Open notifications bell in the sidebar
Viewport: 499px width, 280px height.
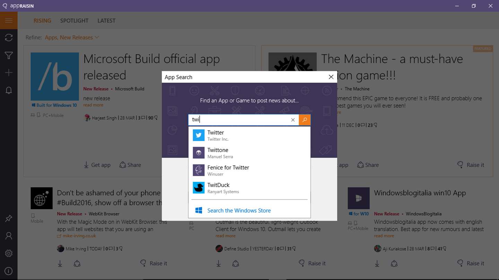9,90
